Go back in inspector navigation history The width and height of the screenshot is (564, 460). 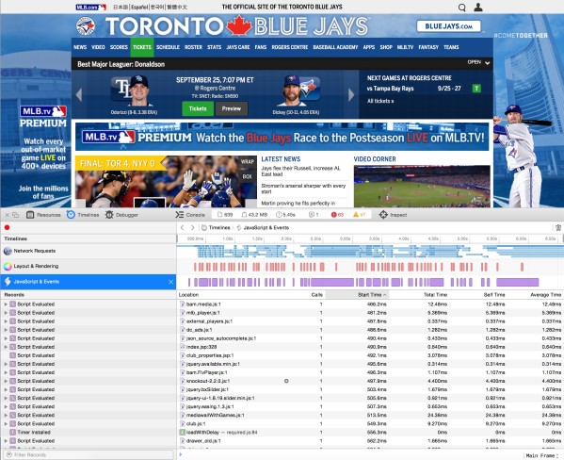183,228
